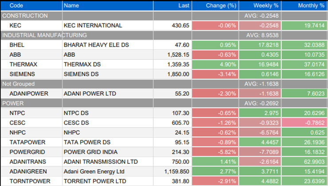
Task: Click KEC monthly value 19.7414
Action: point(305,26)
